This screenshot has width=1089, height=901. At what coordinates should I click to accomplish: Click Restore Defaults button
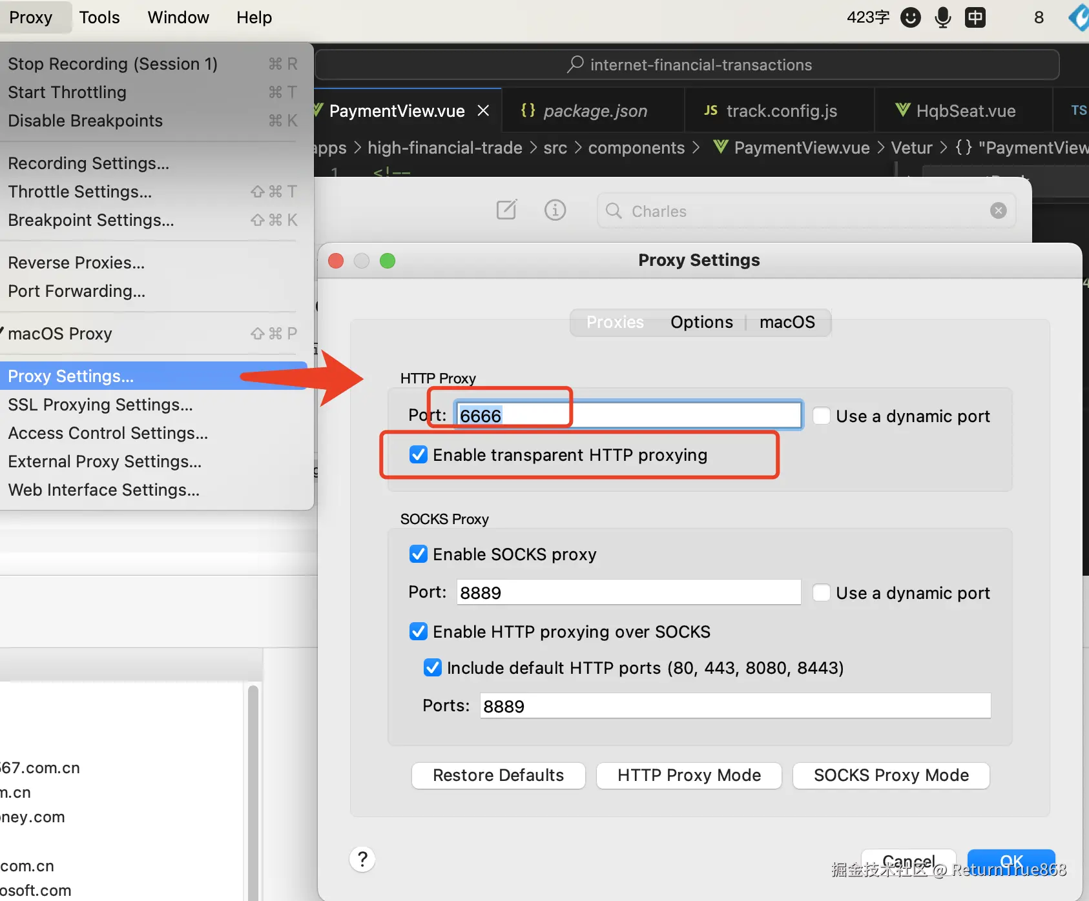click(499, 775)
